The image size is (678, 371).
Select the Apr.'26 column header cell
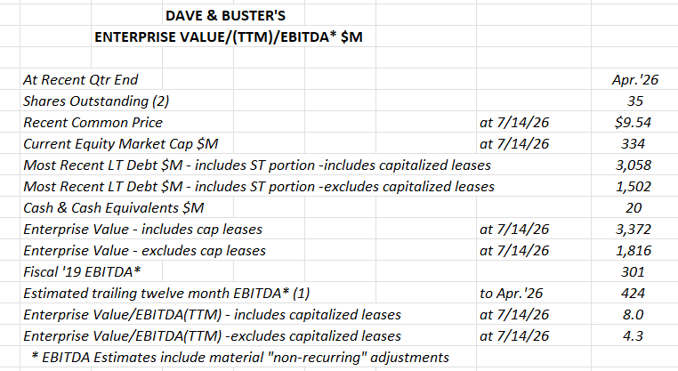[x=634, y=79]
